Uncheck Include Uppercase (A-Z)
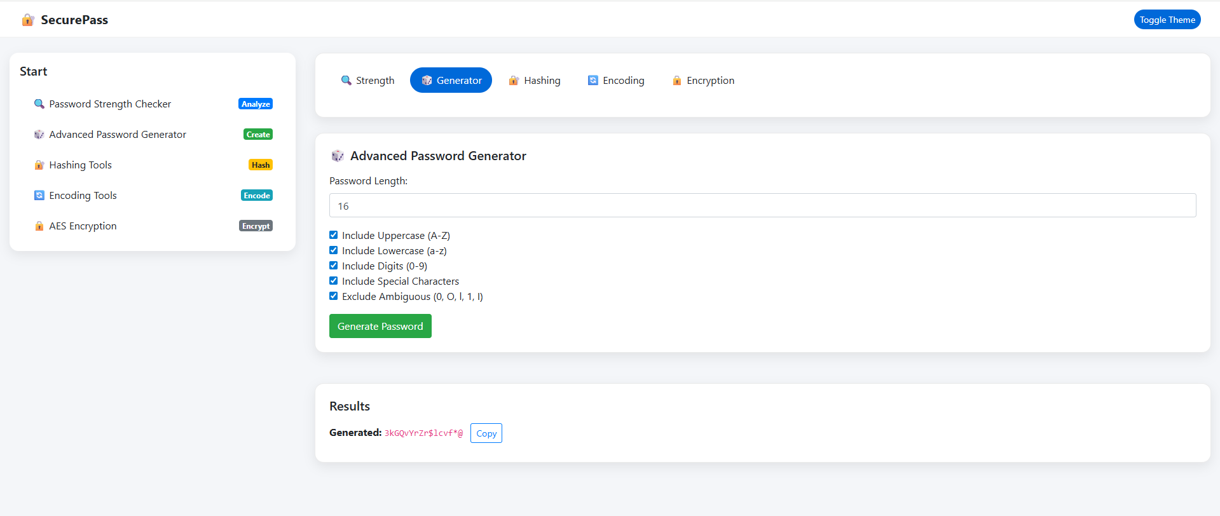The width and height of the screenshot is (1220, 516). coord(333,235)
